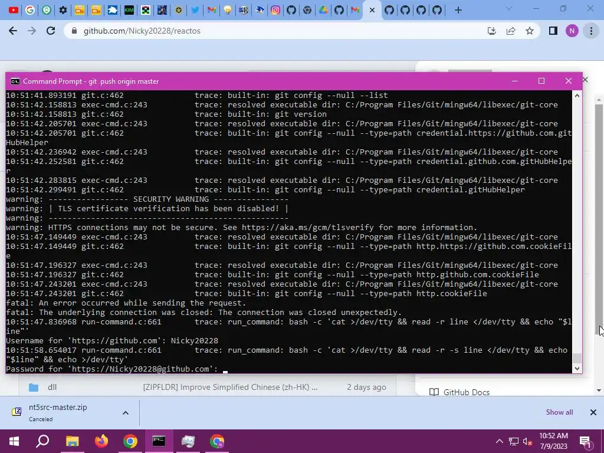
Task: Open the Windows Start menu
Action: 14,441
